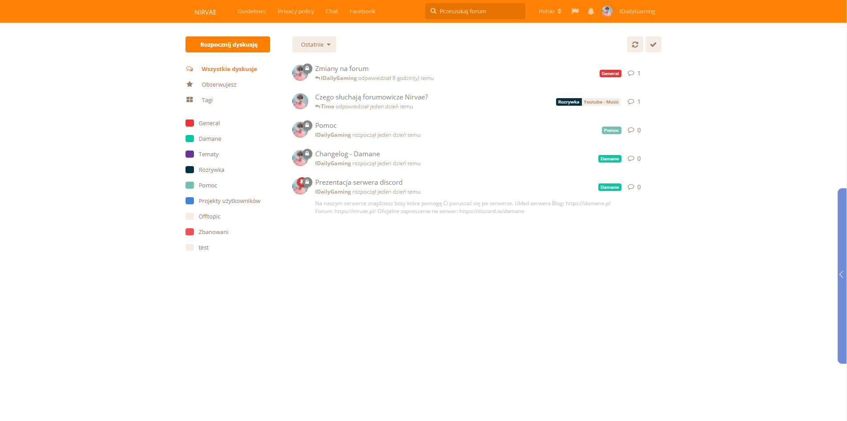Click the Rozpocznij dyskusję button
This screenshot has width=847, height=421.
228,44
